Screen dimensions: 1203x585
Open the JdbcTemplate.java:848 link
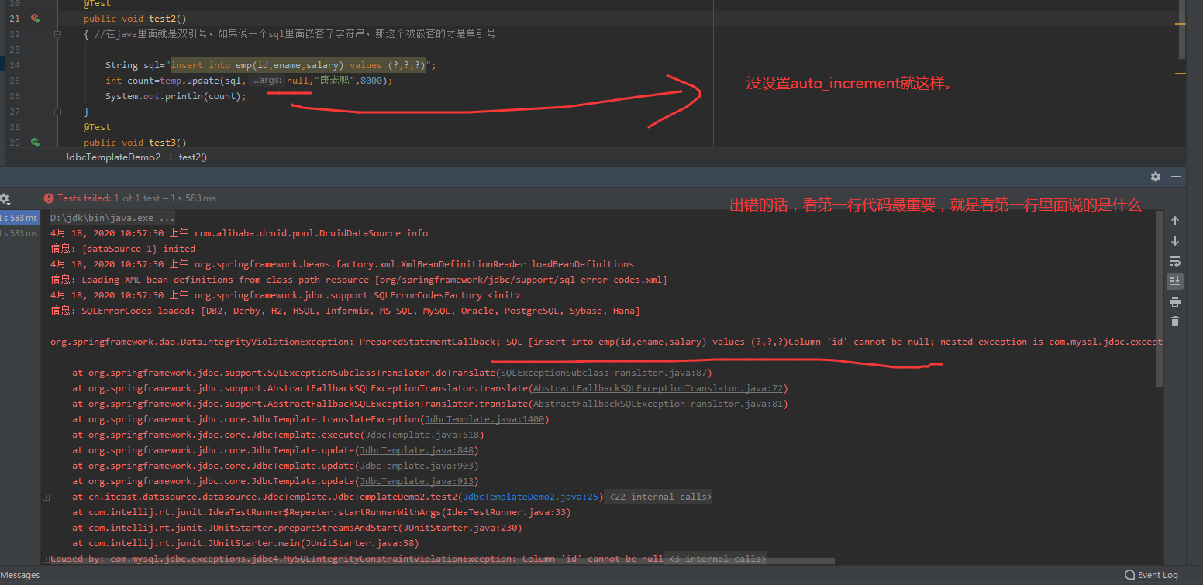(x=416, y=450)
